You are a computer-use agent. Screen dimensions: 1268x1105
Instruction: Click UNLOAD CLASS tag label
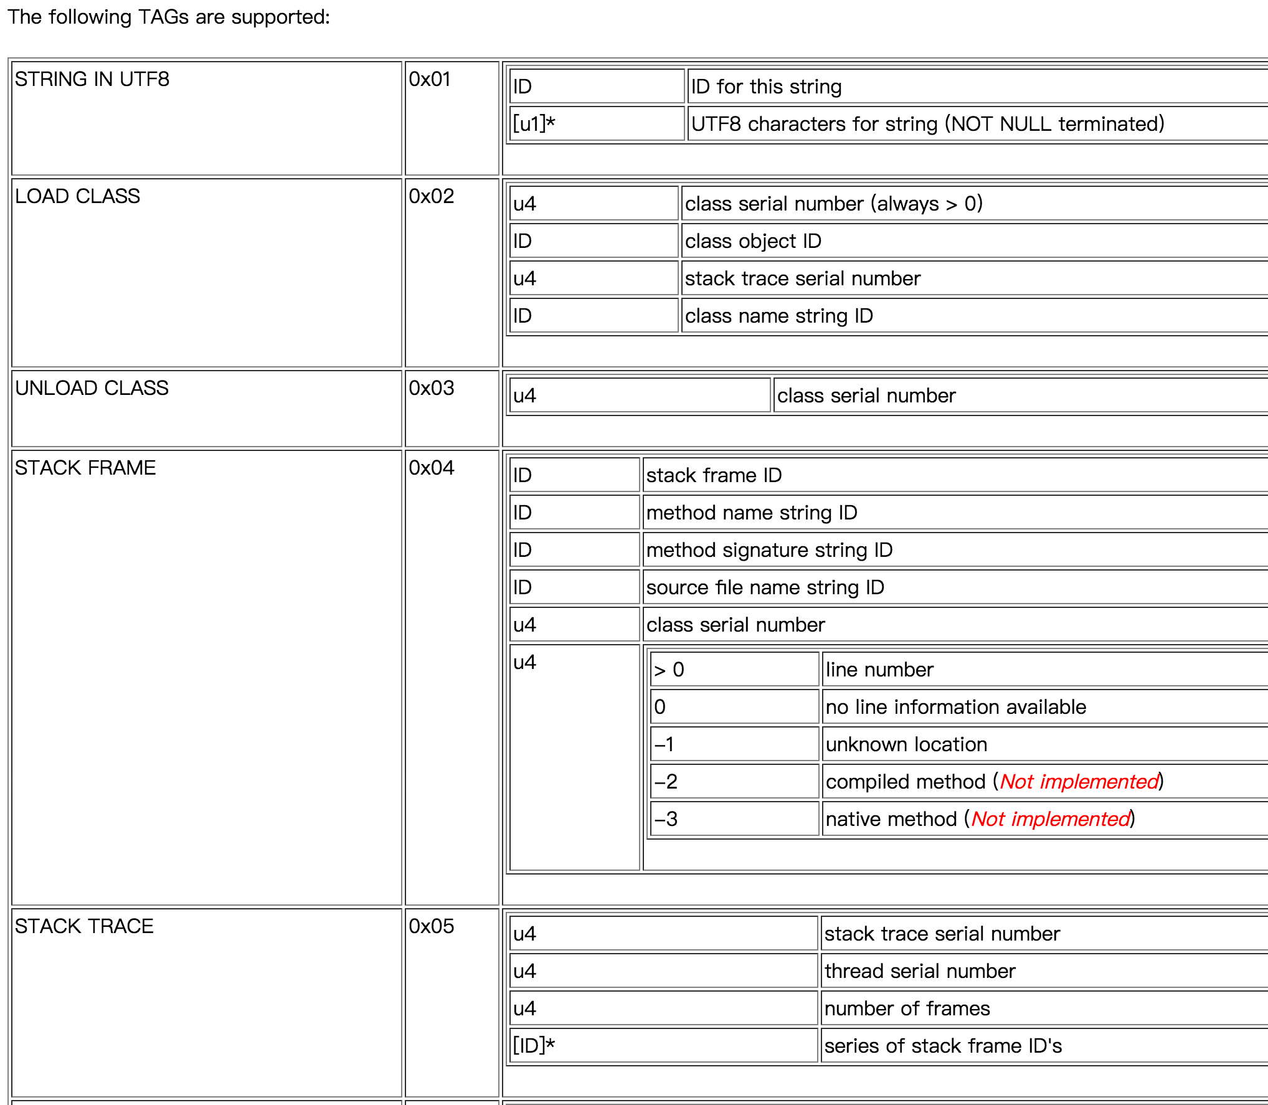(x=92, y=388)
